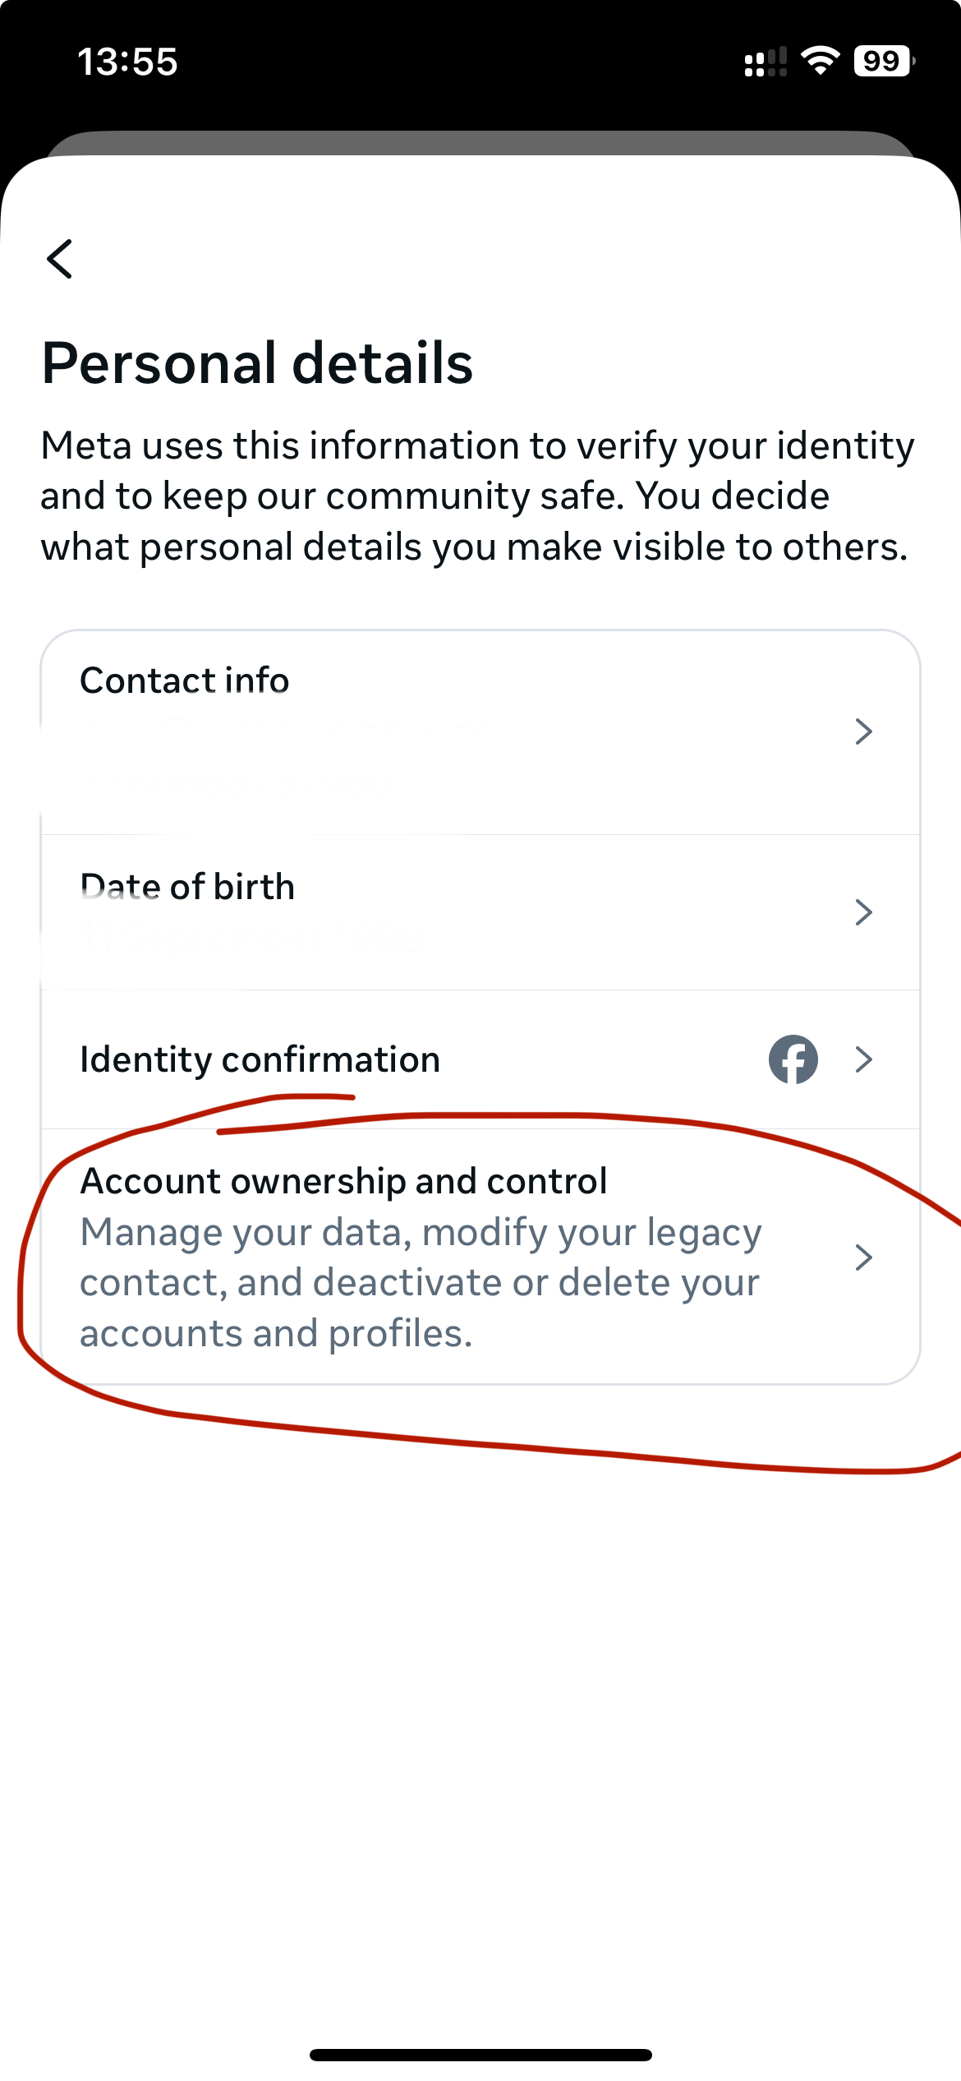Expand the Contact info chevron
The height and width of the screenshot is (2081, 961).
click(863, 731)
